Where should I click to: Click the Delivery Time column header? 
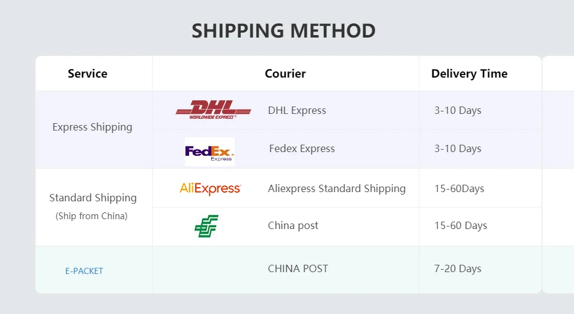469,74
